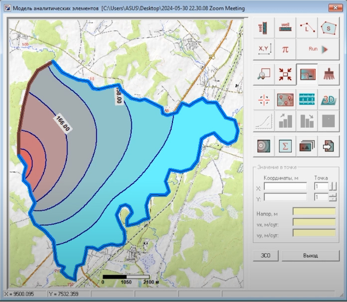This screenshot has height=302, width=347.
Task: Open the X,Y coordinate extents tool
Action: (264, 49)
